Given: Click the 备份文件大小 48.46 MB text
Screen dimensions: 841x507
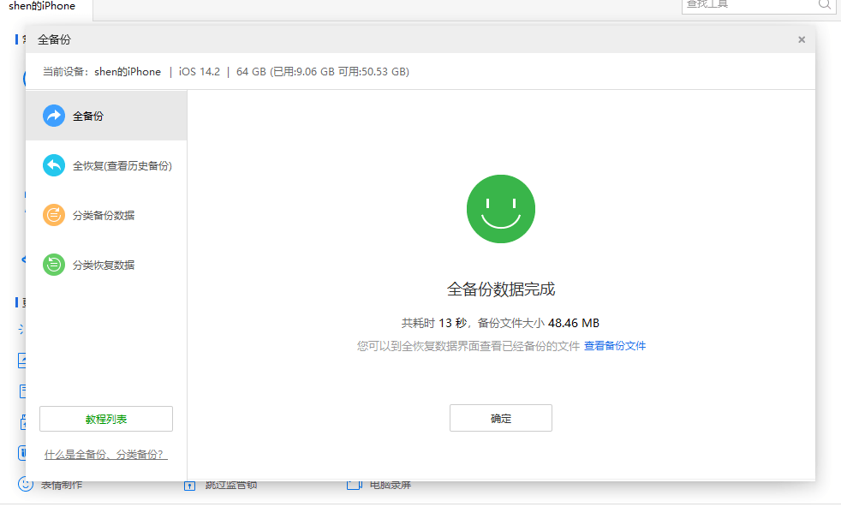Looking at the screenshot, I should pyautogui.click(x=539, y=323).
